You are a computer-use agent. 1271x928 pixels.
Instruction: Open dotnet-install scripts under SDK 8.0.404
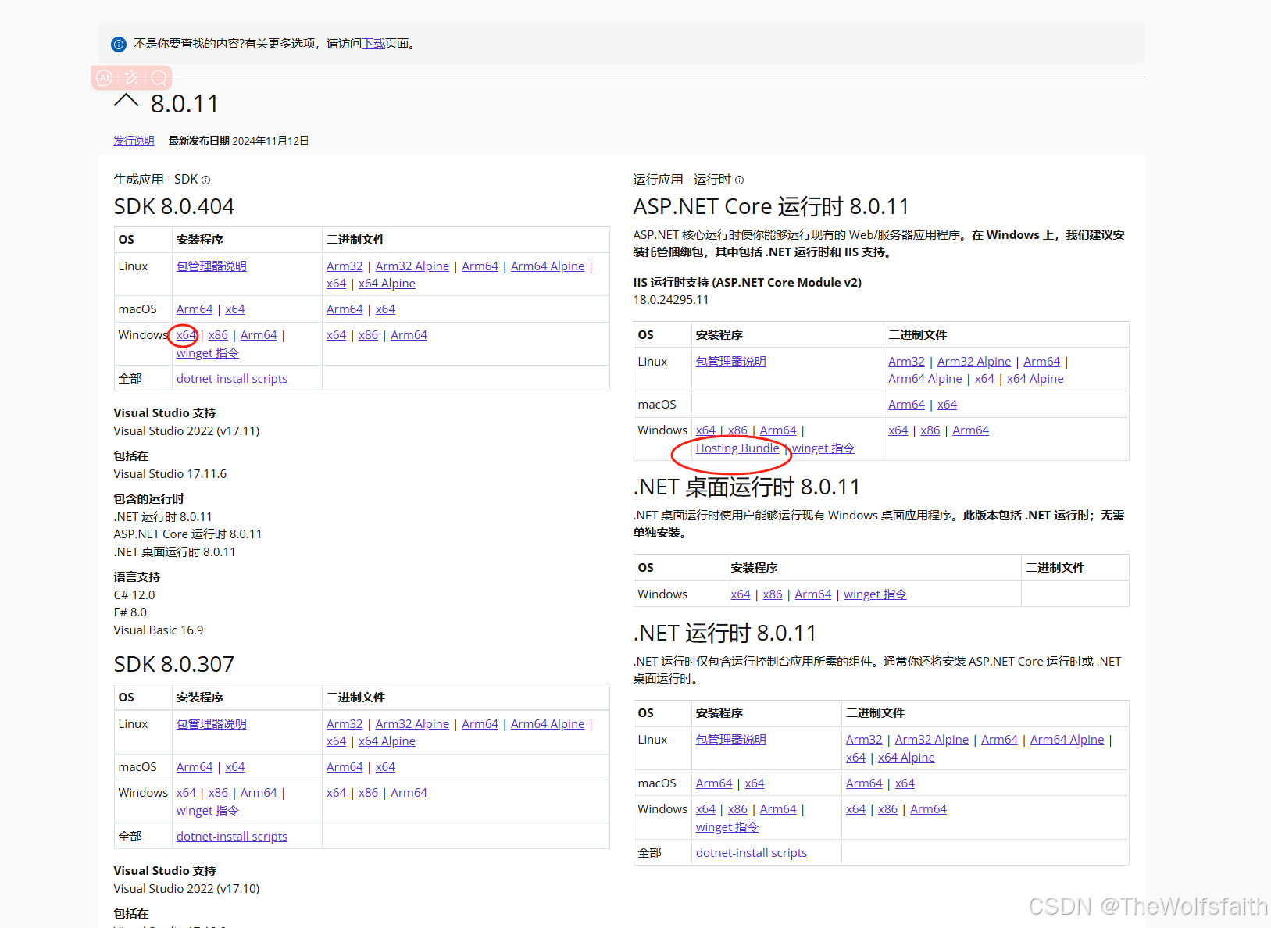click(231, 378)
